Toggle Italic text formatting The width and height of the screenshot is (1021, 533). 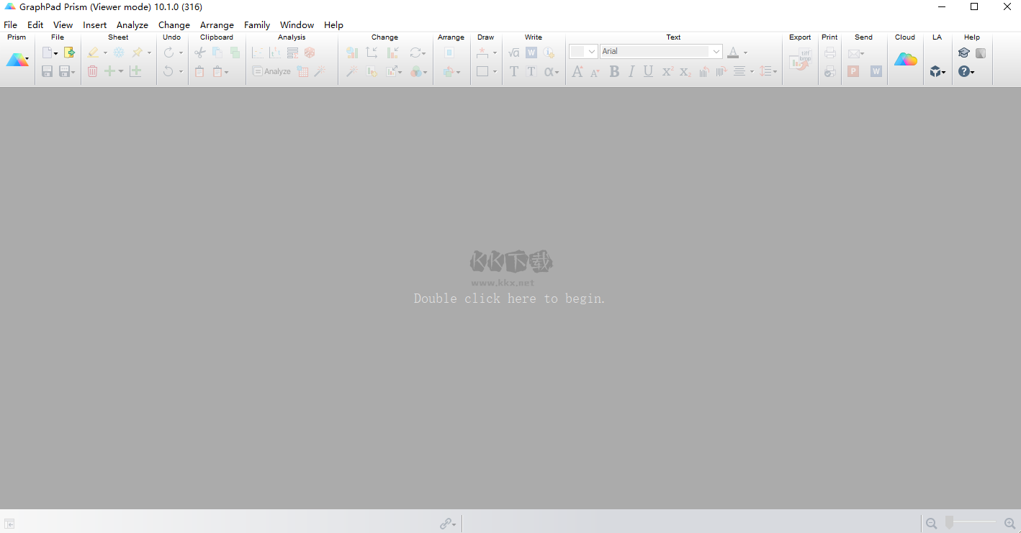click(631, 71)
